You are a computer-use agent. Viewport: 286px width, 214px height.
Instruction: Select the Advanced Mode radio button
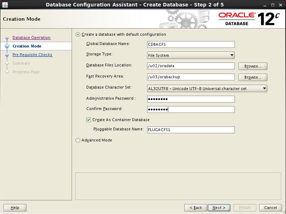(78, 140)
